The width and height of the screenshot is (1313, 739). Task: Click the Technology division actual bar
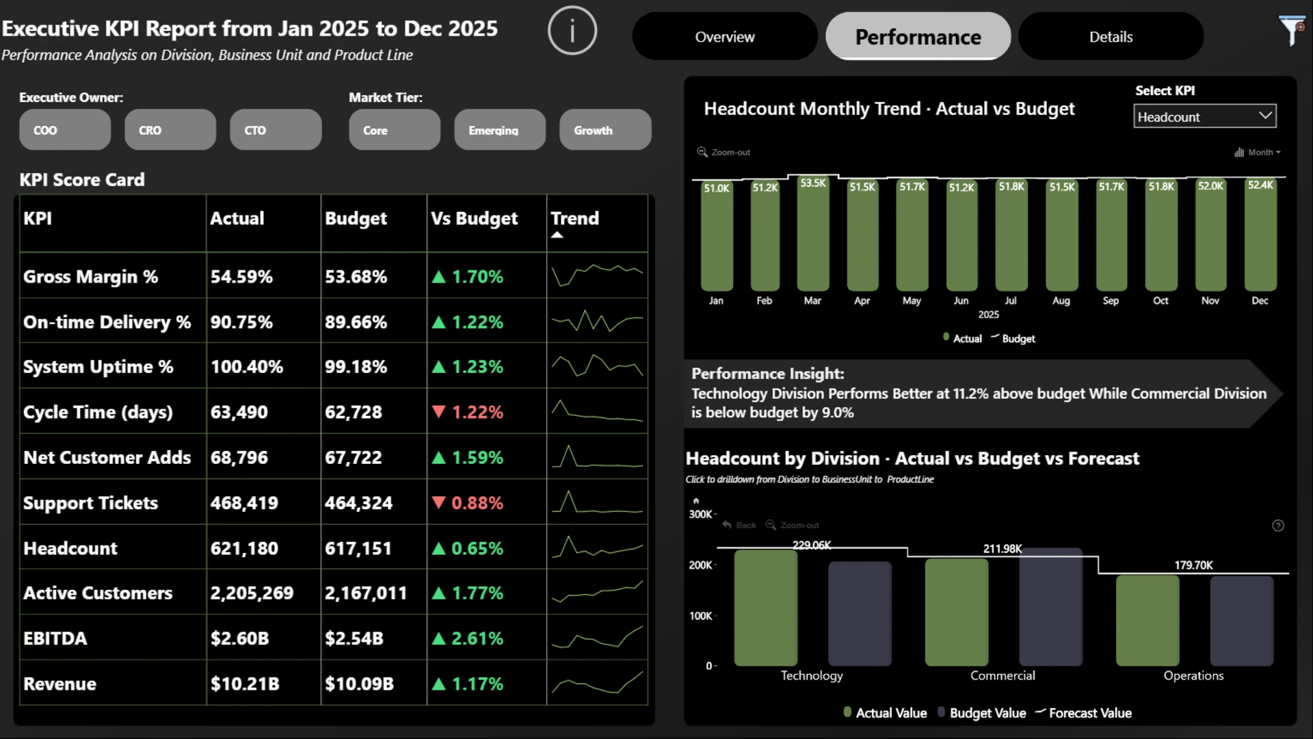coord(765,608)
